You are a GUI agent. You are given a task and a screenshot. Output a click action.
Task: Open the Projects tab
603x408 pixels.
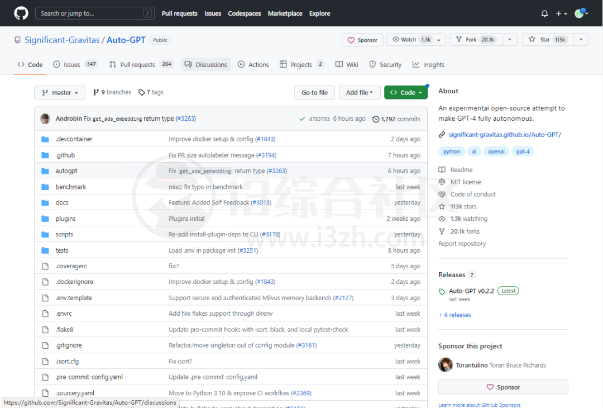tap(302, 65)
